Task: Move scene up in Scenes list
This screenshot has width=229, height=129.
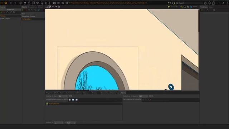Action: click(x=8, y=12)
